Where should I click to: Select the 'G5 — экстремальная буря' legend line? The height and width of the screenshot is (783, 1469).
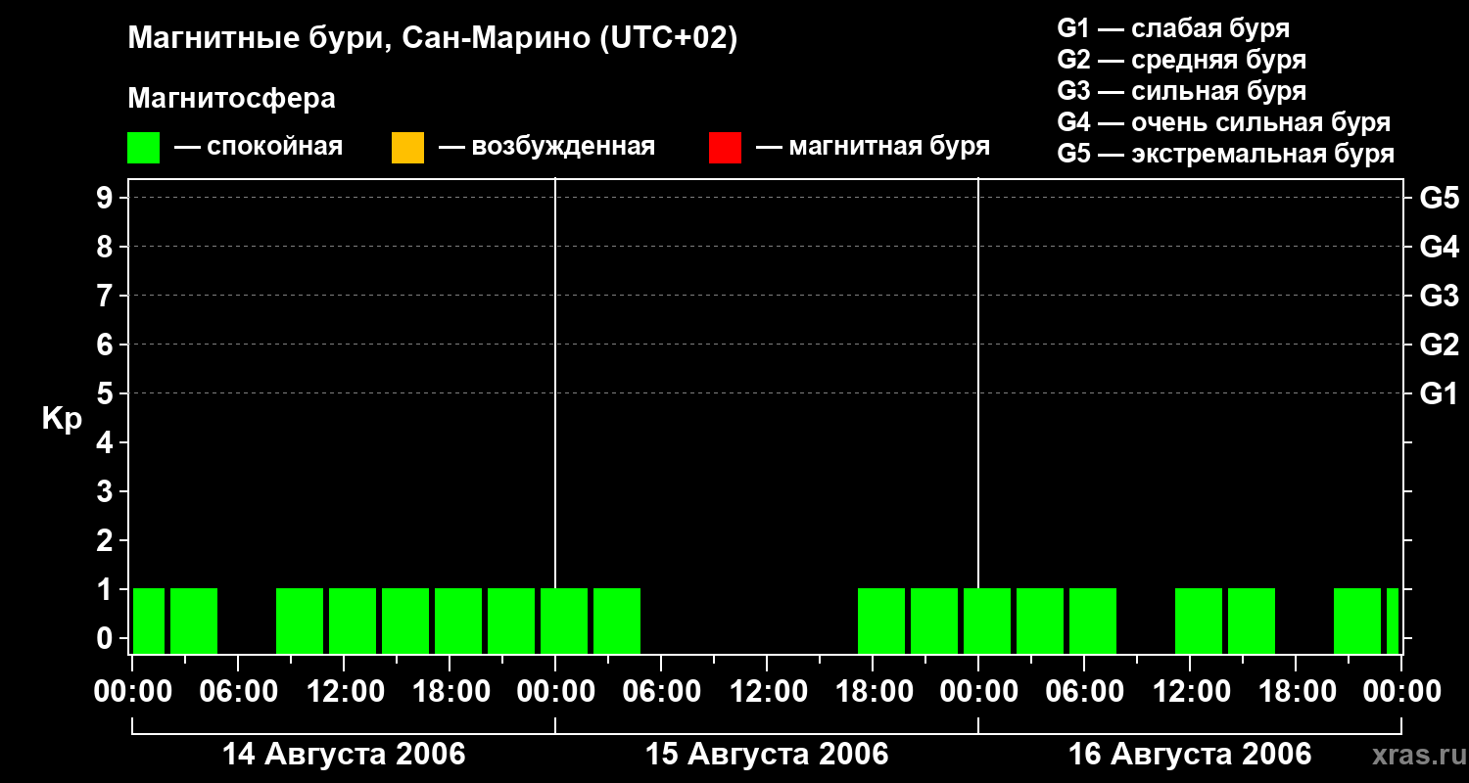(1226, 154)
